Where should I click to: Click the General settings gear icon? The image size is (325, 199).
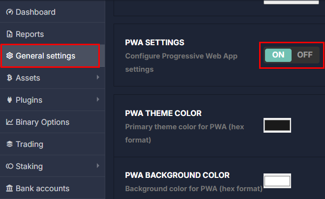[9, 56]
